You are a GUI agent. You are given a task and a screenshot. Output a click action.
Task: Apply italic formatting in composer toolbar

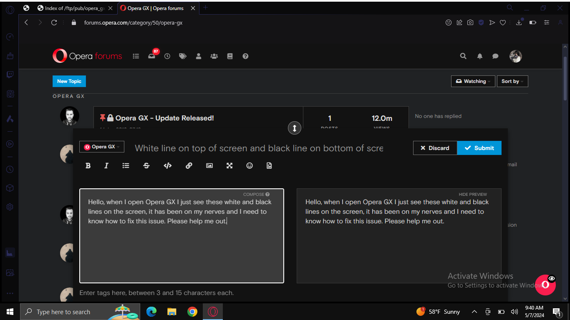[106, 166]
